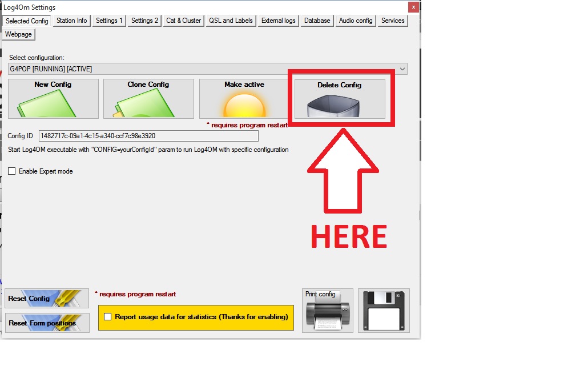This screenshot has width=588, height=370.
Task: Click the Make active sun button
Action: tap(244, 99)
